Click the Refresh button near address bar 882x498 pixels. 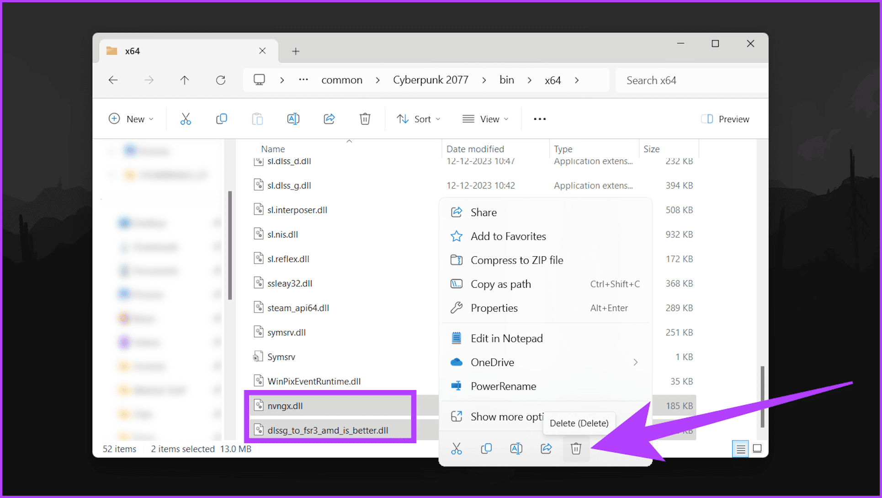tap(221, 80)
